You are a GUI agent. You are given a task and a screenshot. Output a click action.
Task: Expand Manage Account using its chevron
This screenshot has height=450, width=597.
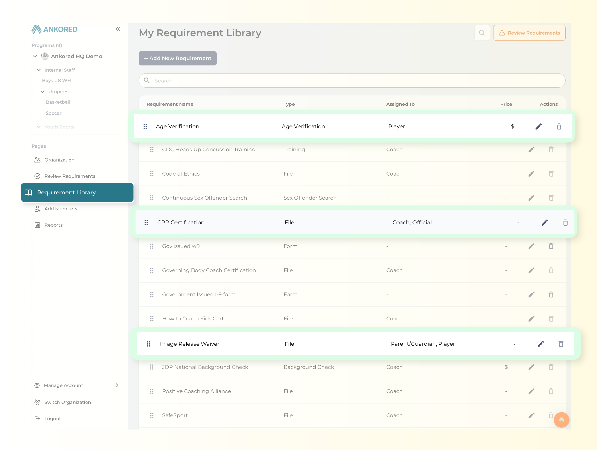[x=117, y=385]
